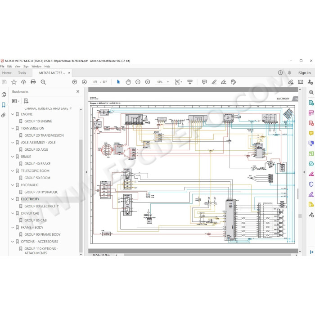Viewport: 315px width, 315px height.
Task: Open Page Thumbnails panel icon
Action: click(4, 94)
